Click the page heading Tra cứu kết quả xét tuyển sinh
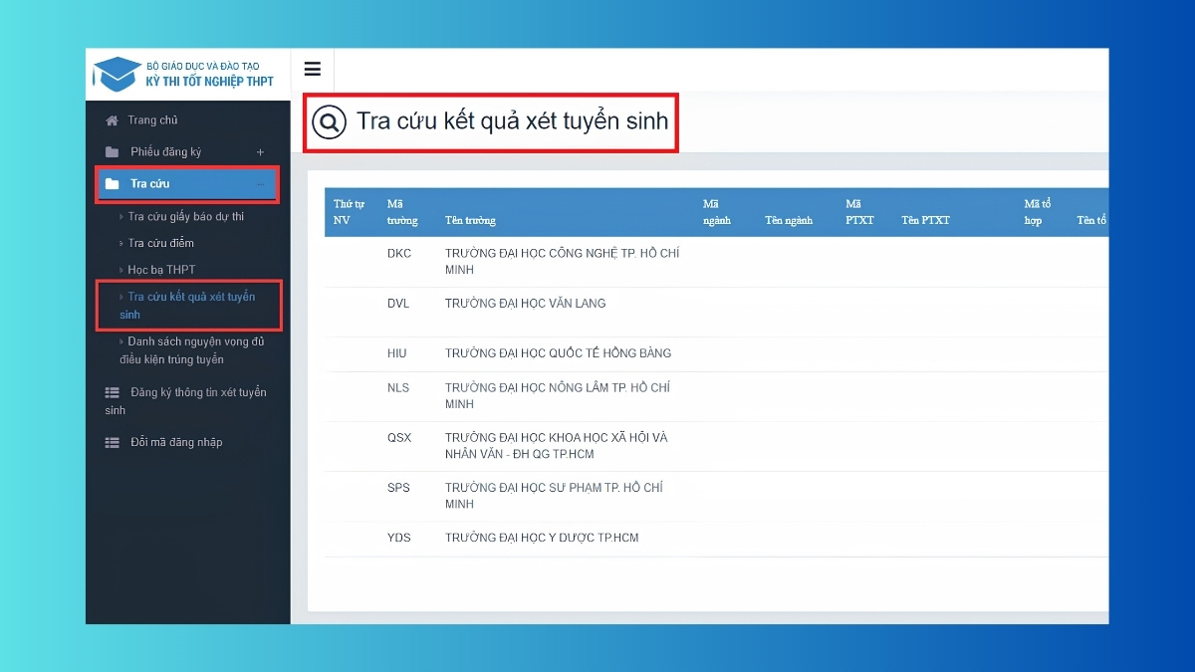Viewport: 1195px width, 672px height. 513,122
